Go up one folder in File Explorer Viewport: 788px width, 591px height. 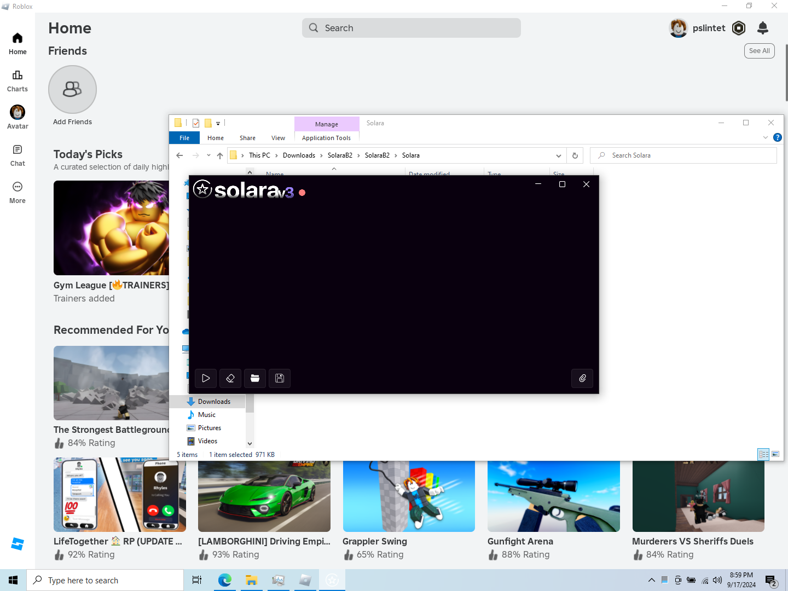pyautogui.click(x=220, y=155)
